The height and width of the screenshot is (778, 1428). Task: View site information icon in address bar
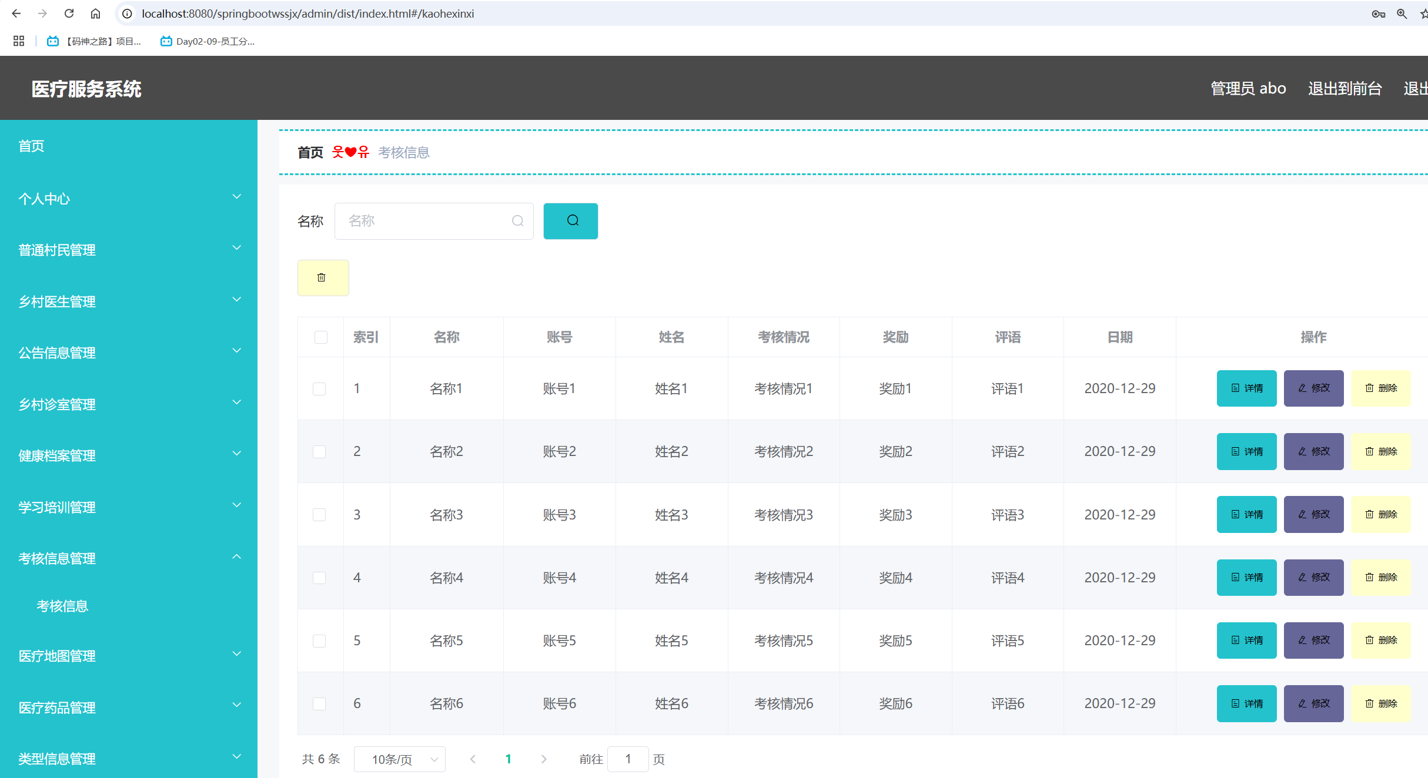coord(127,14)
